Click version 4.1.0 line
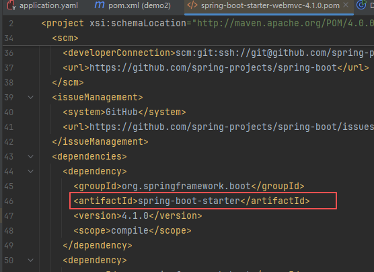The height and width of the screenshot is (272, 374). [138, 215]
